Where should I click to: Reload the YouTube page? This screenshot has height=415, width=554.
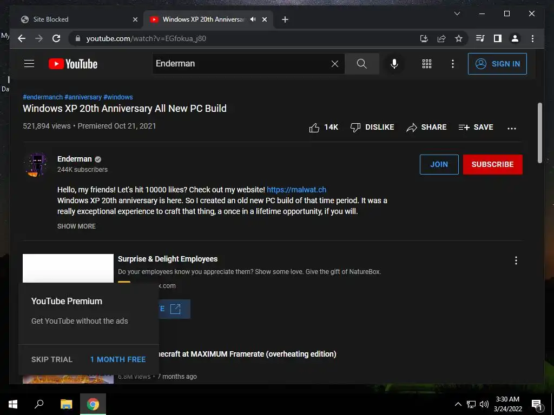56,38
